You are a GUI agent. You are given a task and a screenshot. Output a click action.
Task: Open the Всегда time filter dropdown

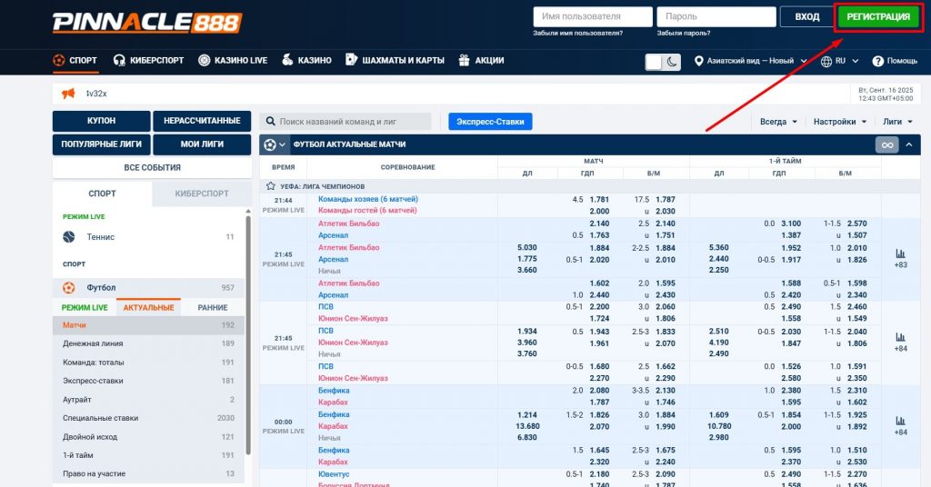tap(779, 122)
